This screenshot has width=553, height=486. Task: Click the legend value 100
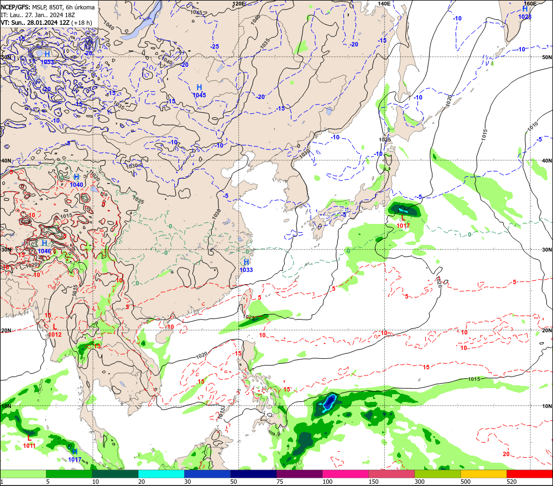327,482
